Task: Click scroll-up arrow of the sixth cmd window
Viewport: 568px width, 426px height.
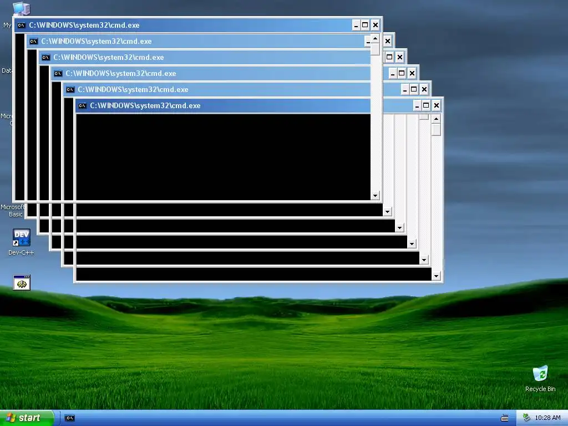Action: click(x=436, y=119)
